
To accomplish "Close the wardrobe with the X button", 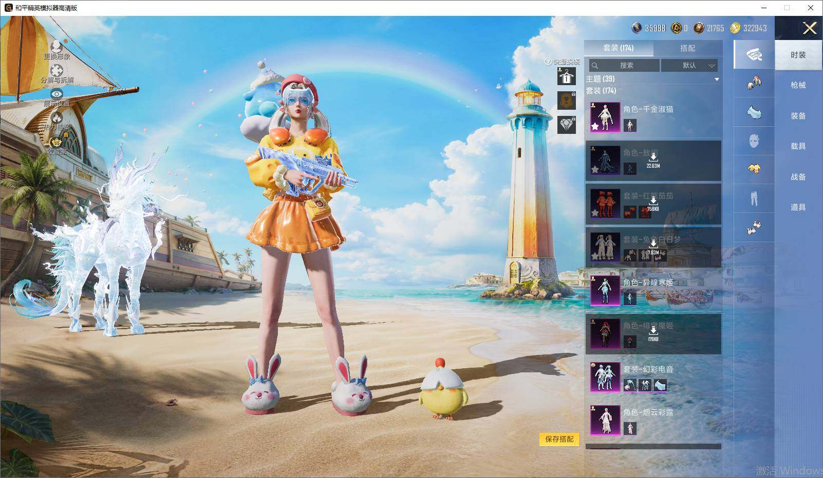I will pyautogui.click(x=810, y=28).
